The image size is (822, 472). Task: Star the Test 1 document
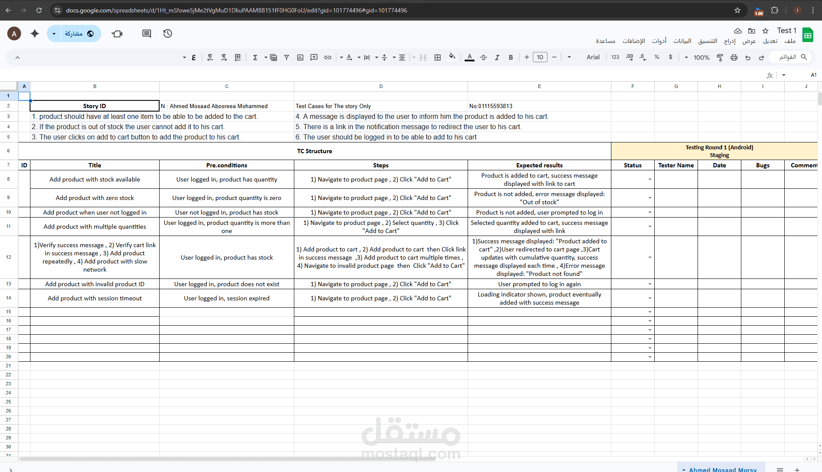coord(765,31)
